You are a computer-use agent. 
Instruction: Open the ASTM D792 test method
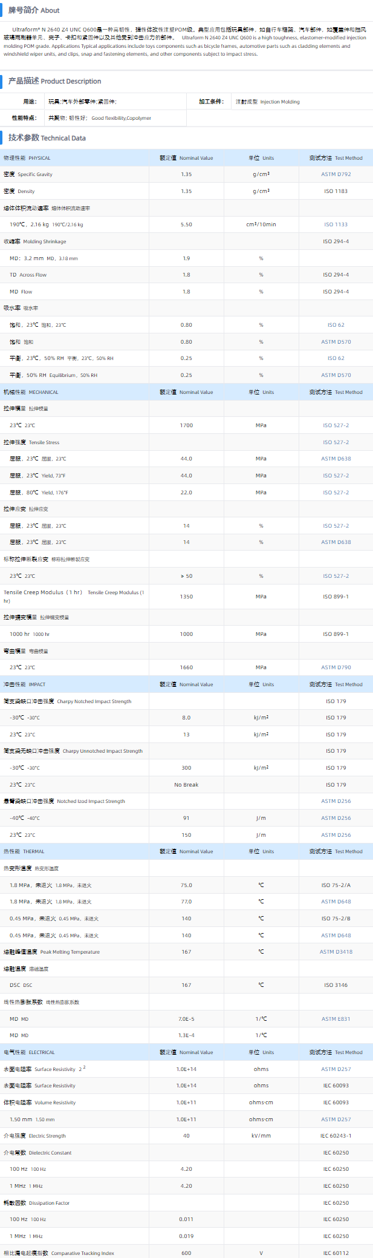336,174
